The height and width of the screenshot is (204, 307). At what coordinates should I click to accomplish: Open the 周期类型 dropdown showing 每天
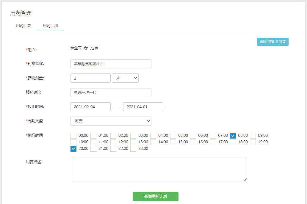pos(111,121)
